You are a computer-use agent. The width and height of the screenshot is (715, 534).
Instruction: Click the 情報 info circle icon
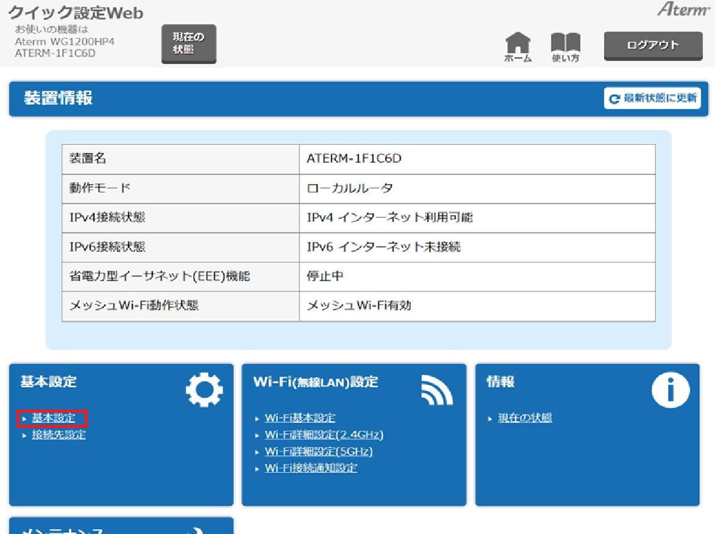(x=671, y=390)
